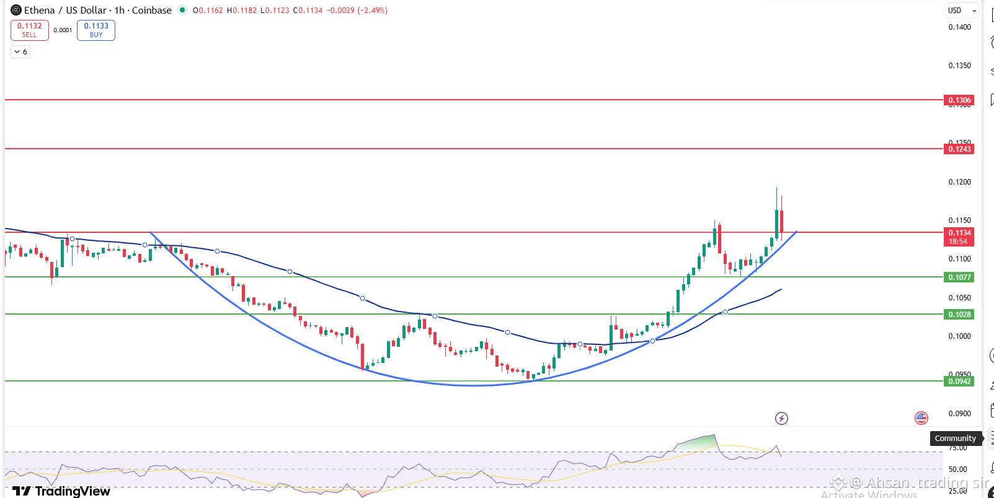
Task: Click the green market status dot
Action: click(x=182, y=10)
